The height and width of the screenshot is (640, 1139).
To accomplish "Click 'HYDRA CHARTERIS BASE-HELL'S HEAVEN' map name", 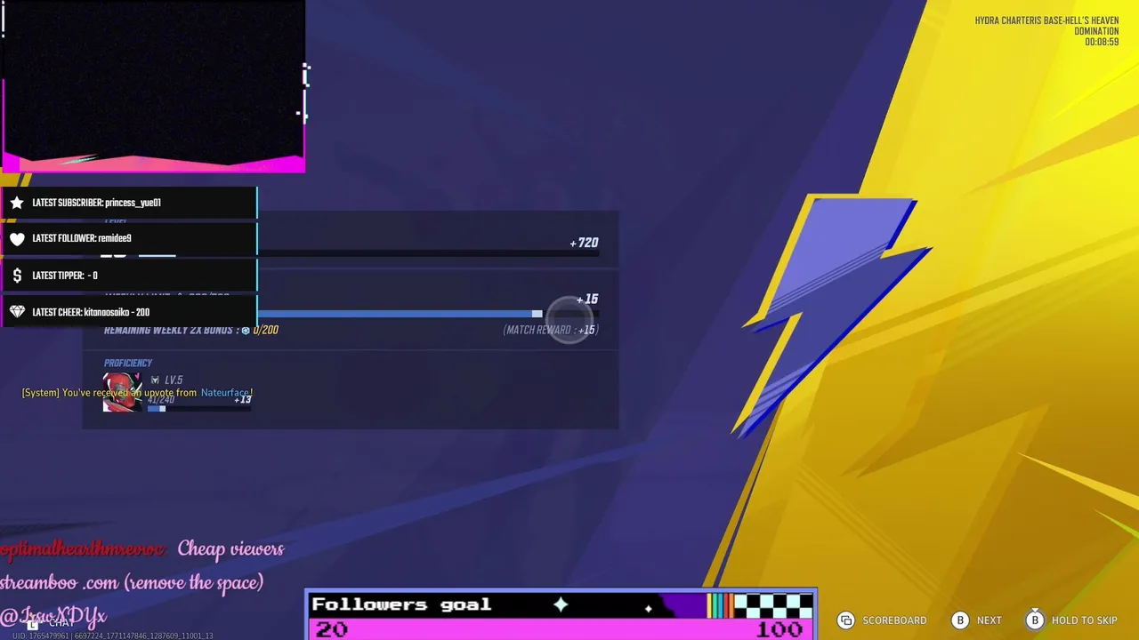I will 1046,20.
